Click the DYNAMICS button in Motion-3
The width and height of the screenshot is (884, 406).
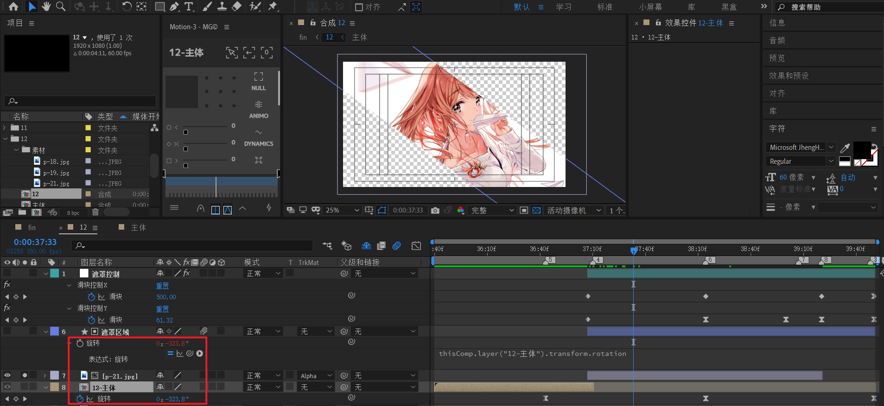tap(259, 138)
